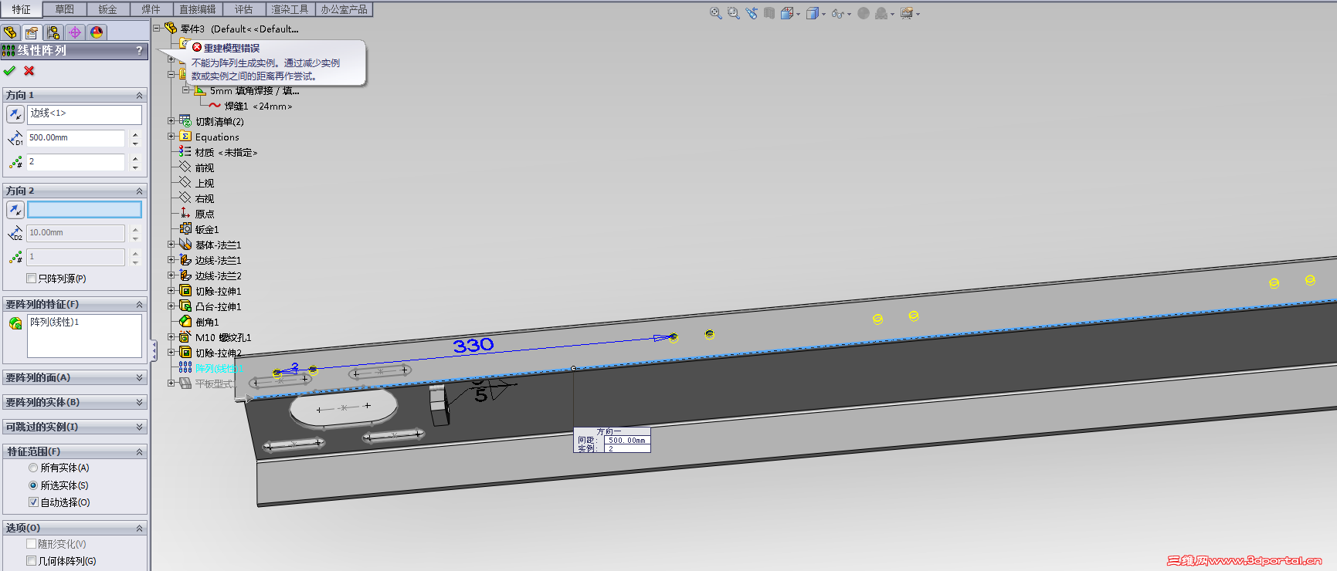Switch to the 渲染工具 tab
Image resolution: width=1337 pixels, height=571 pixels.
(290, 9)
